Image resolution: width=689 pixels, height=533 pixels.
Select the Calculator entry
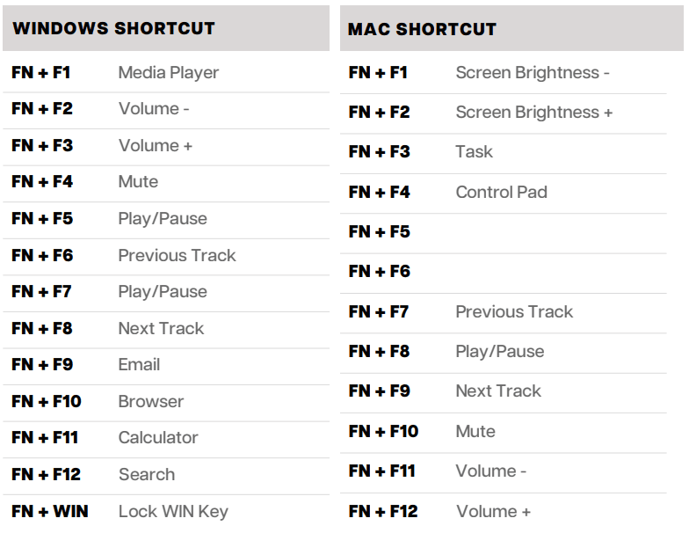click(x=158, y=437)
